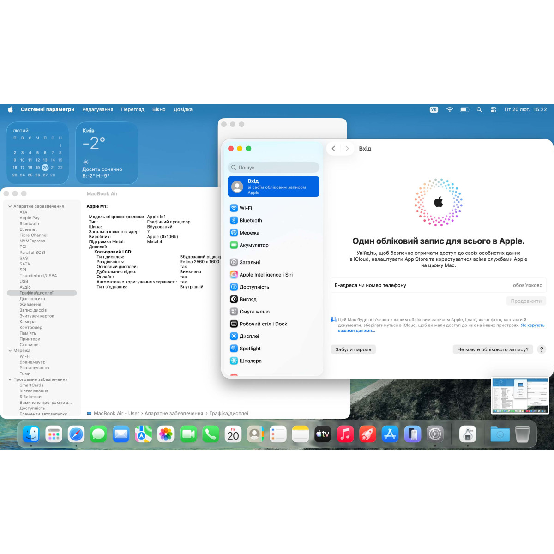Open the Київ weather widget
Screen dimensions: 554x554
107,153
